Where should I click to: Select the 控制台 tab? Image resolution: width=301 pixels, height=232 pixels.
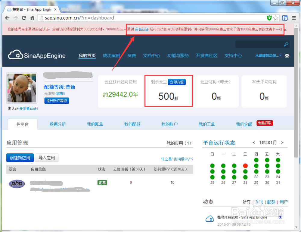click(23, 124)
